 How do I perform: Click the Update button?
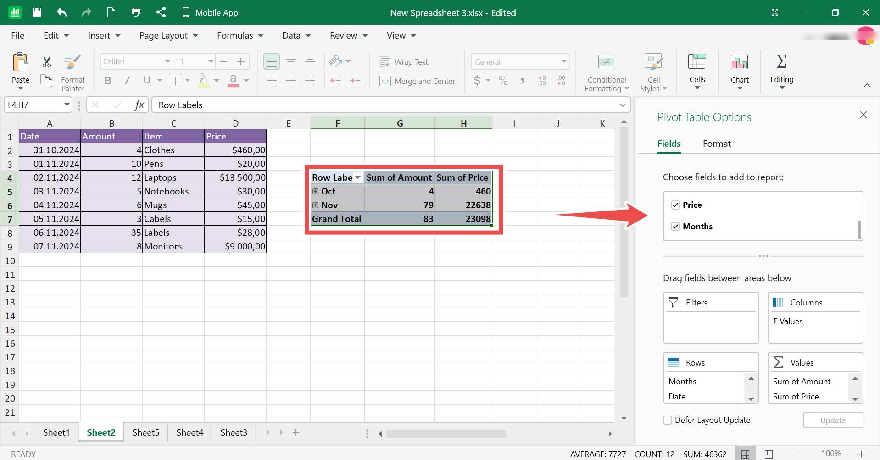(x=833, y=420)
